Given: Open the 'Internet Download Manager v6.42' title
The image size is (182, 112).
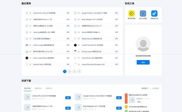Looking at the screenshot, I should (x=93, y=64).
